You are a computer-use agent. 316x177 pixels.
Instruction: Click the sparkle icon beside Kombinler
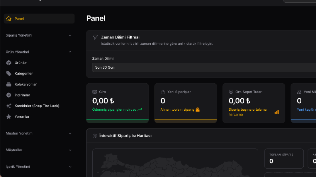[x=9, y=106]
